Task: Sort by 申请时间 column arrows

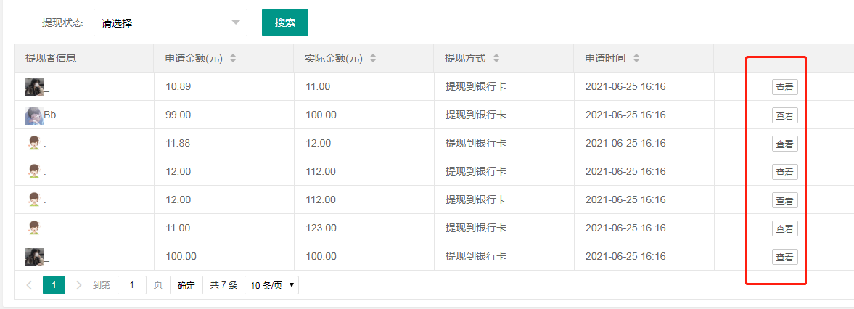Action: click(x=636, y=58)
